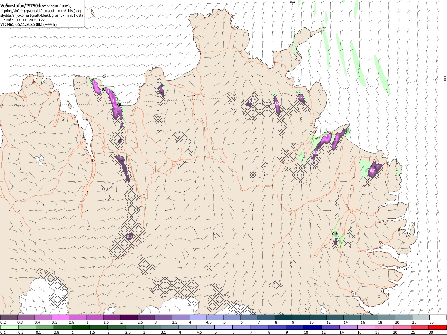This screenshot has width=447, height=335.
Task: Click the Veðurstofan/IS750dev map title
Action: 23,6
